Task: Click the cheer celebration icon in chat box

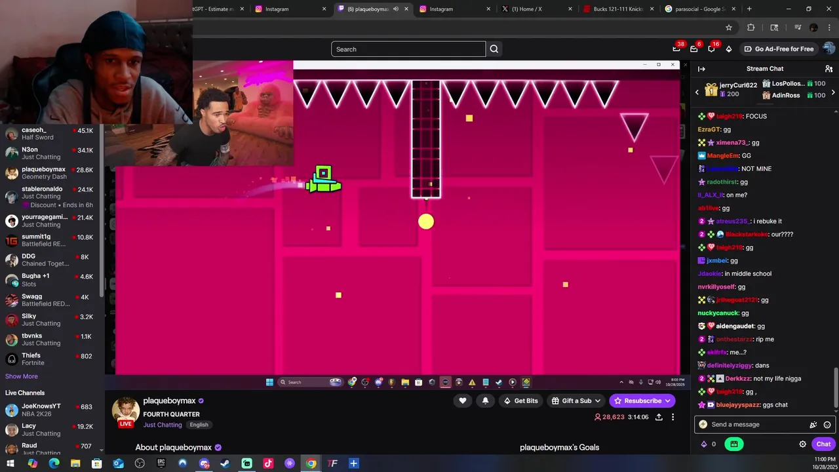Action: [813, 425]
